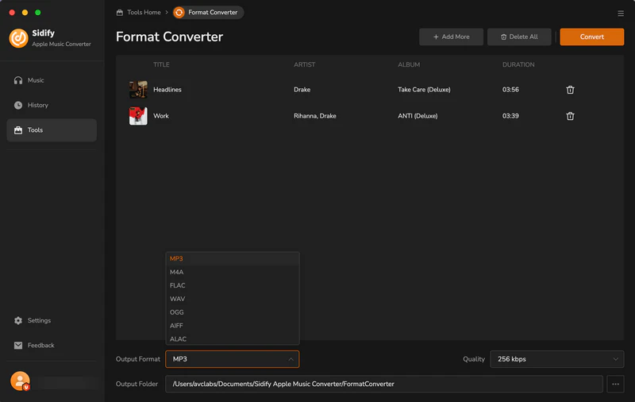
Task: Select the Work track title
Action: click(x=161, y=116)
